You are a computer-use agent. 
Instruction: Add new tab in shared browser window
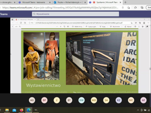pos(38,19)
